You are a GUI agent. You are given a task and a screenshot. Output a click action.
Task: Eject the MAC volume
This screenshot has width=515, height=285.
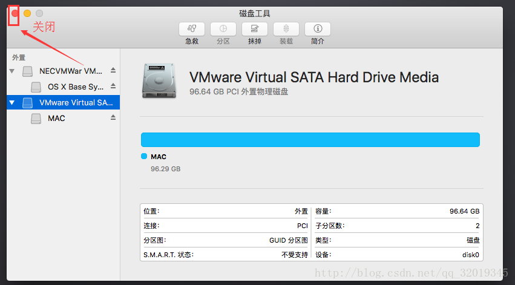(x=113, y=117)
